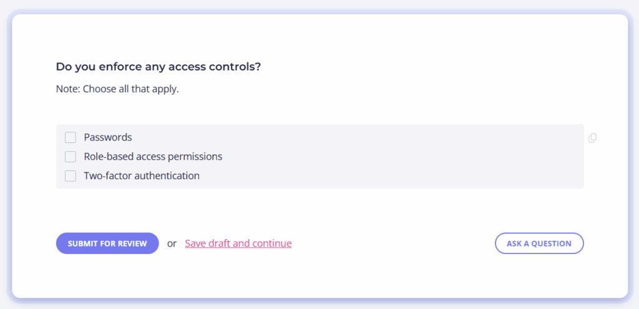Image resolution: width=639 pixels, height=309 pixels.
Task: Click the Role-based access permissions label text
Action: (154, 157)
